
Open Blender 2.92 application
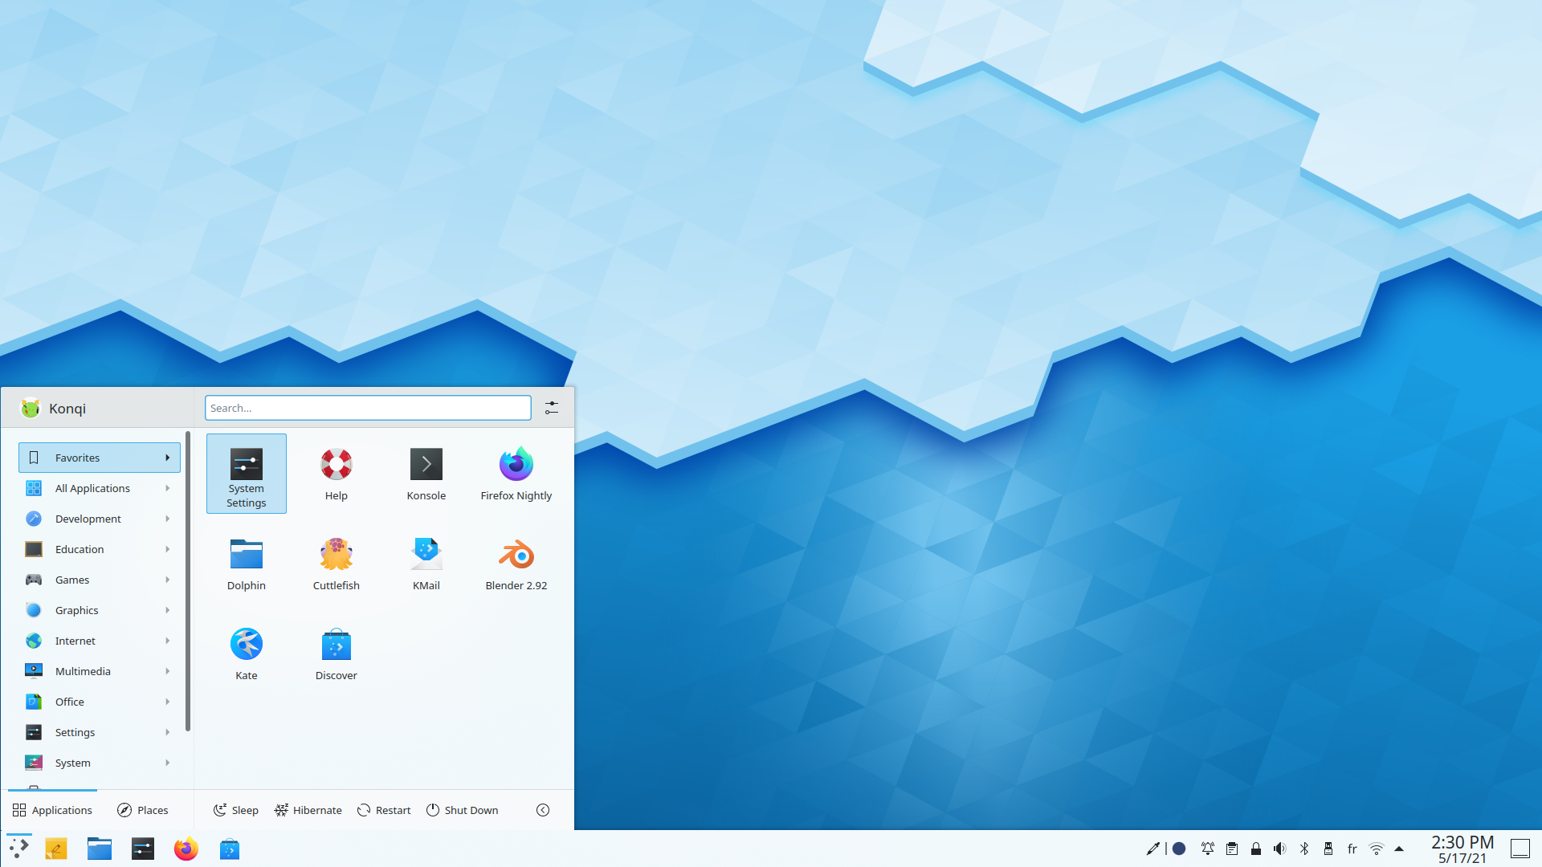coord(514,561)
